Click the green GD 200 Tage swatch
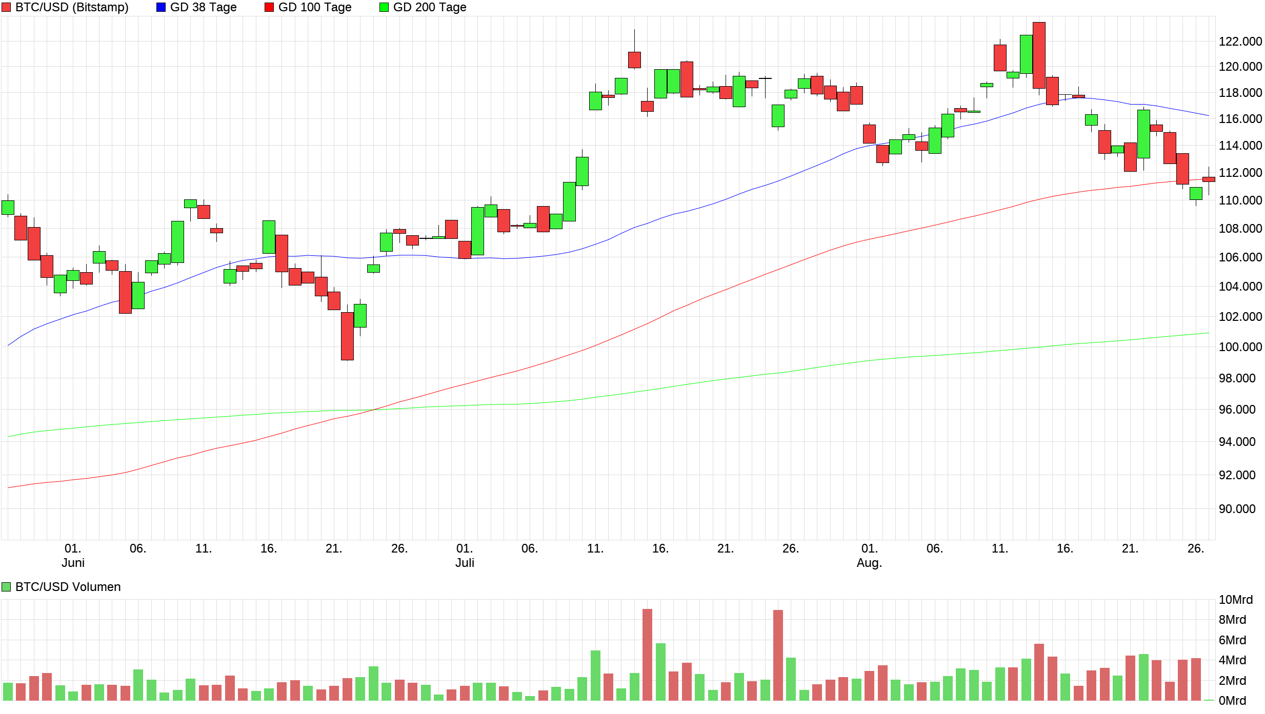Image resolution: width=1265 pixels, height=714 pixels. (384, 7)
